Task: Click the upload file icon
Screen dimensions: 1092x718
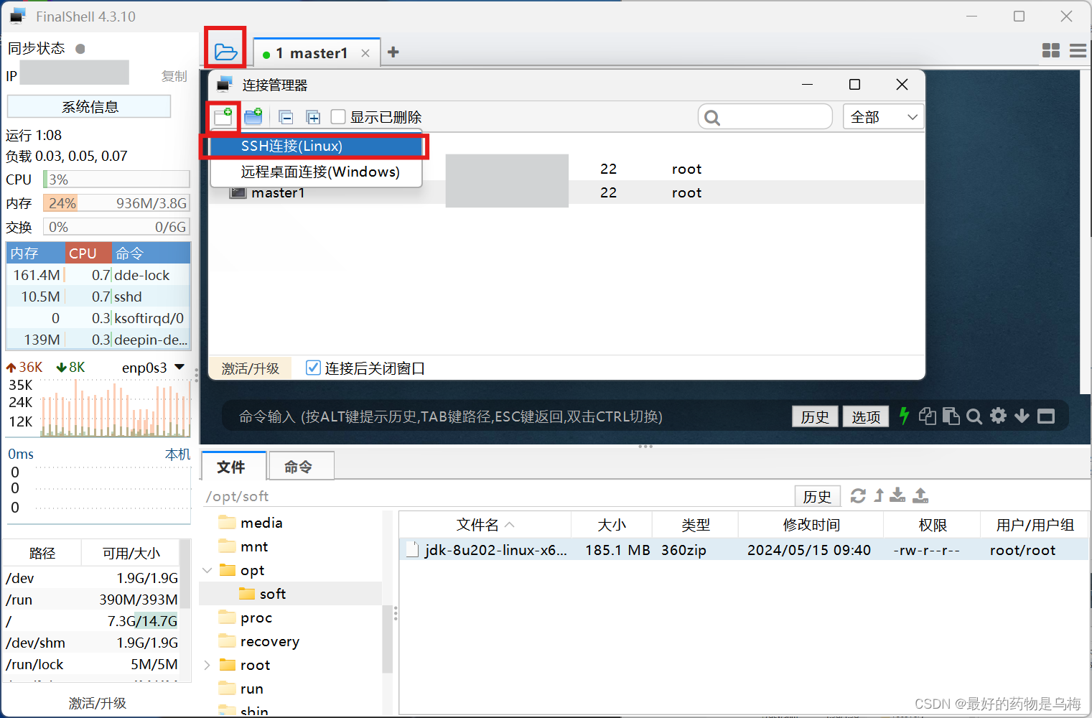Action: pos(920,495)
